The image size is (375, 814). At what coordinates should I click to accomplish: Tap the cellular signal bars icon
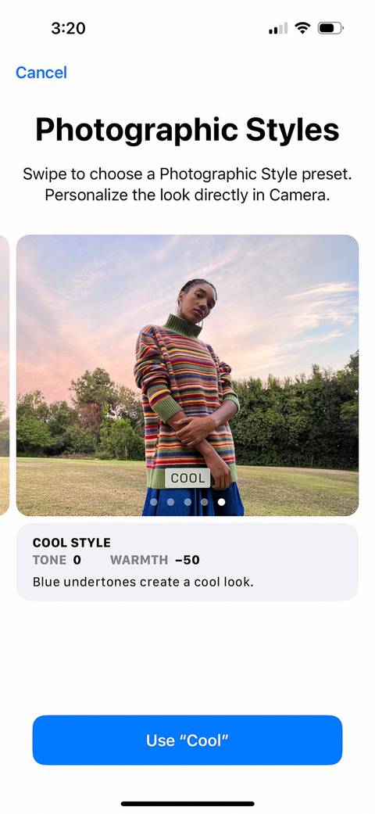coord(278,28)
